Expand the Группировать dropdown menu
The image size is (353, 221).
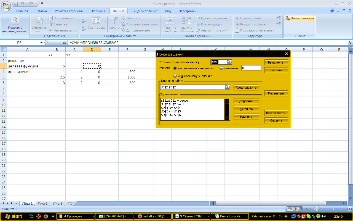point(263,18)
